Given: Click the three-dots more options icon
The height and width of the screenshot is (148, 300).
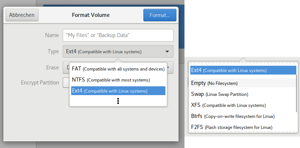Looking at the screenshot, I should pyautogui.click(x=118, y=101).
